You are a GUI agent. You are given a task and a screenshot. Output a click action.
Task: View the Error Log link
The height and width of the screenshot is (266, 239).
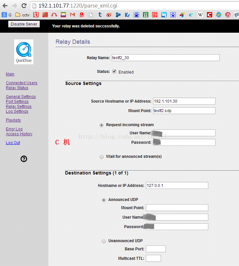(14, 129)
